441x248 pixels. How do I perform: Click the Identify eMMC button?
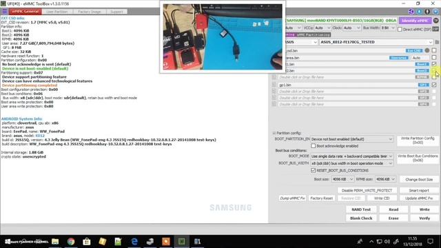(415, 21)
